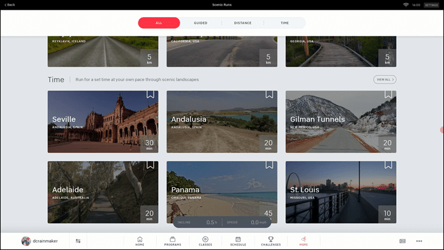This screenshot has width=444, height=250.
Task: Open the dcrainmaker profile avatar
Action: 26,241
